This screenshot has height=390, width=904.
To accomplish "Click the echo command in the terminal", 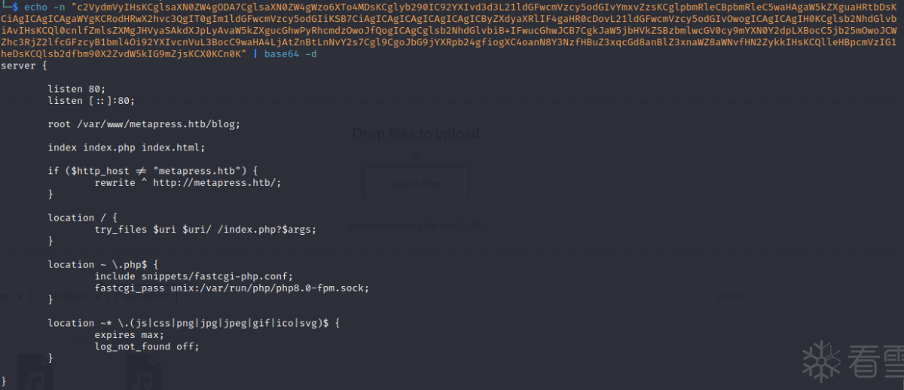I will pos(35,7).
